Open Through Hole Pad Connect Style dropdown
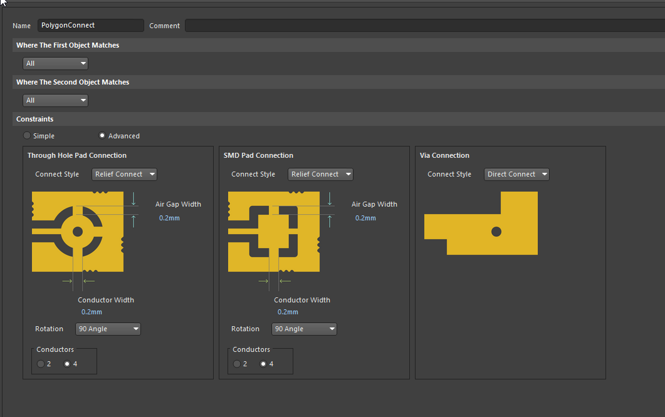The height and width of the screenshot is (417, 665). pyautogui.click(x=124, y=174)
